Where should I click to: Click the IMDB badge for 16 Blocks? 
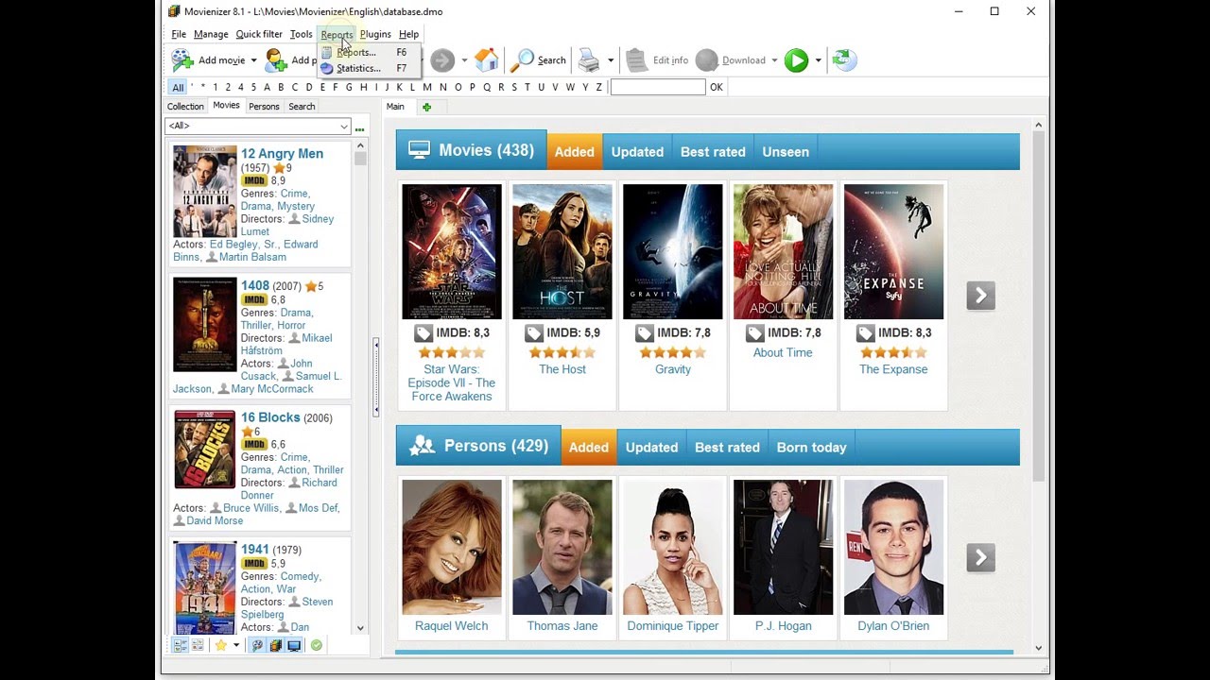tap(254, 444)
